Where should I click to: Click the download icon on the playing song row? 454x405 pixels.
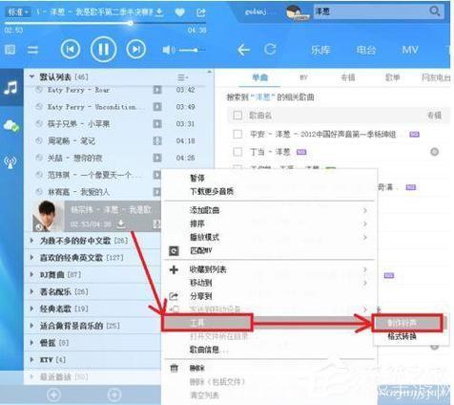point(121,224)
